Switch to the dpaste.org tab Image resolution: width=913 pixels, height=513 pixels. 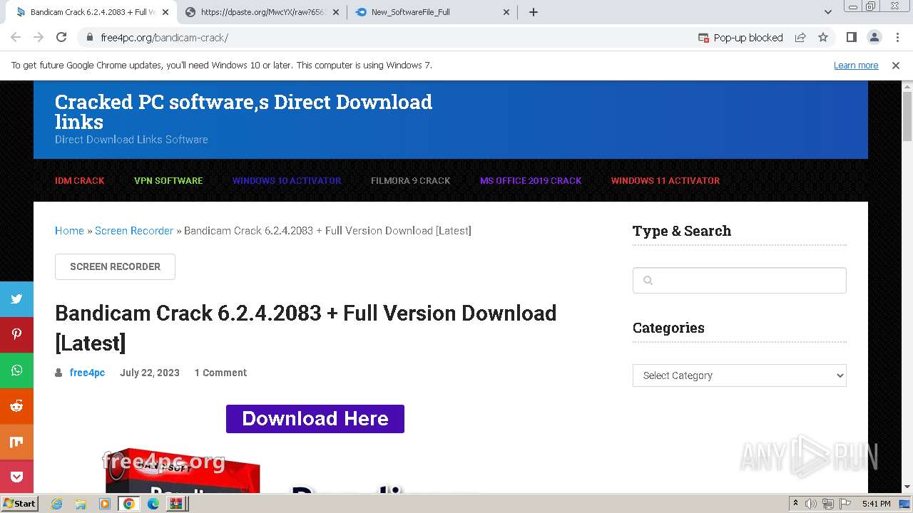tap(260, 12)
